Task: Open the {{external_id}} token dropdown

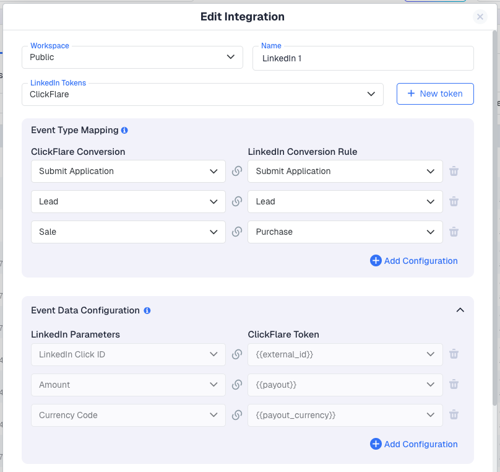Action: coord(345,354)
